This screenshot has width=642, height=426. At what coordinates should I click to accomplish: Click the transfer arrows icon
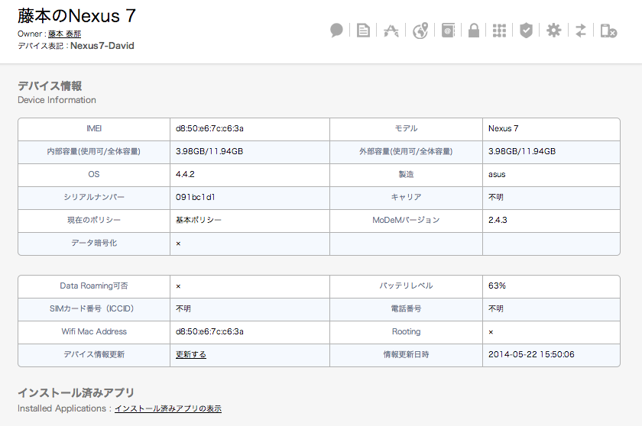click(x=581, y=31)
